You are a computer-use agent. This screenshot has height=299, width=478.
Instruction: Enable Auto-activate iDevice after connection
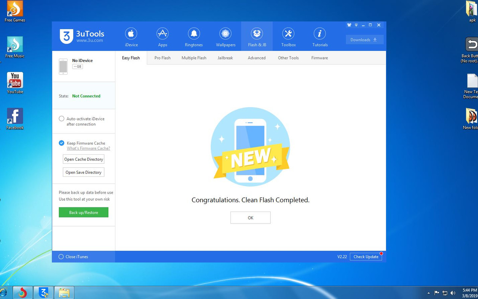[62, 118]
